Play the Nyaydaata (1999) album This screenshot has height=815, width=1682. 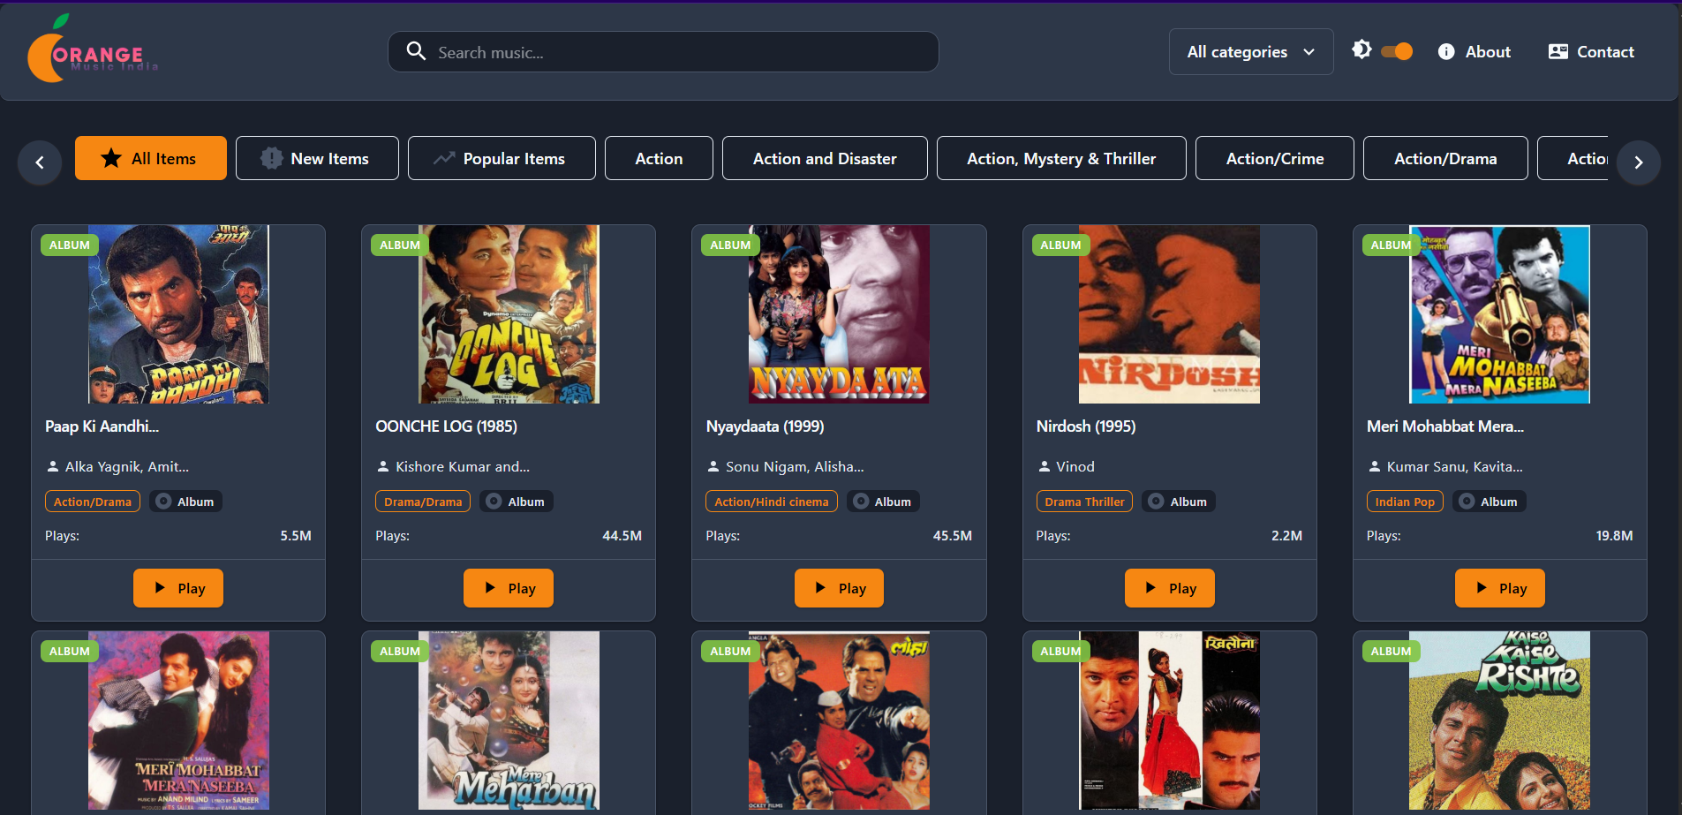pyautogui.click(x=838, y=587)
